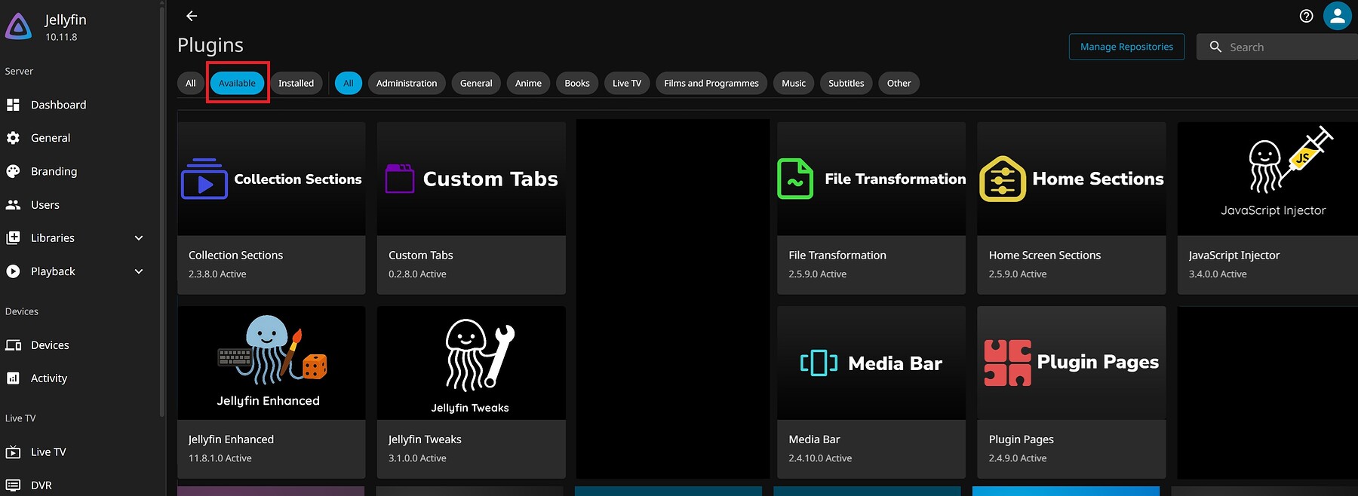Open File Transformation plugin thumbnail
The image size is (1358, 496).
(871, 179)
